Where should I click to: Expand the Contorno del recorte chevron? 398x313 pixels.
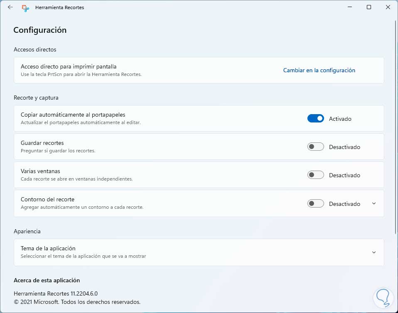coord(374,203)
